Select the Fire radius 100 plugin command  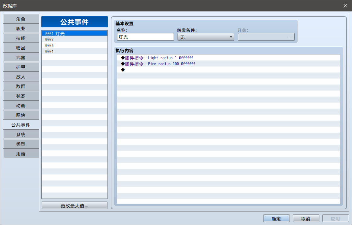click(x=229, y=64)
